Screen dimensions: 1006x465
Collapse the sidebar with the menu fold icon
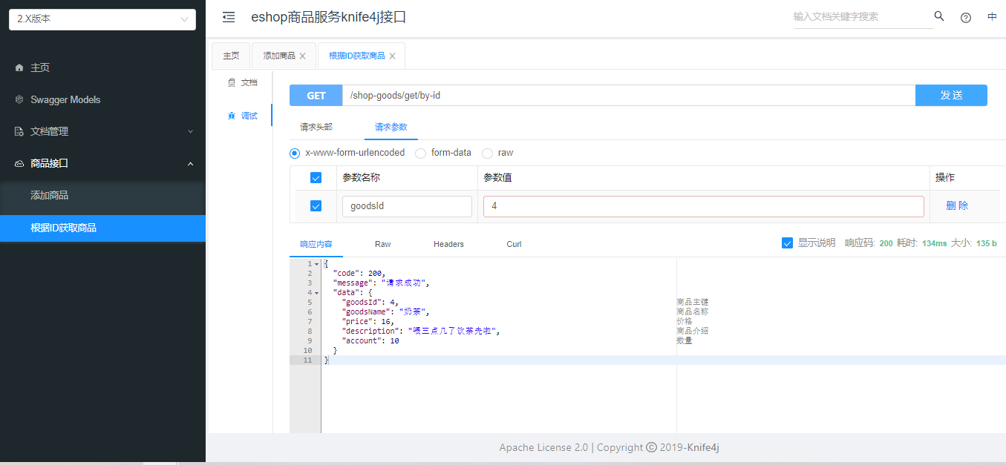(229, 17)
